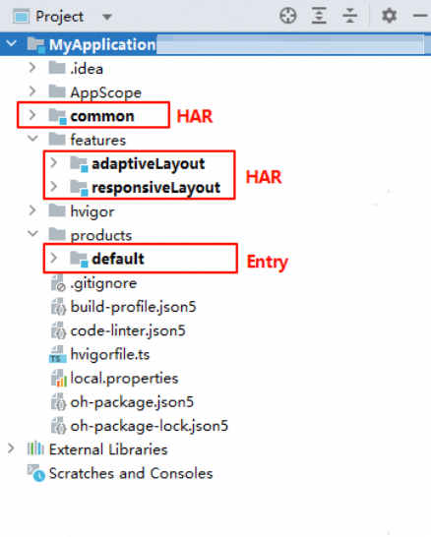Screen dimensions: 431x537
Task: Select External Libraries node
Action: 108,449
